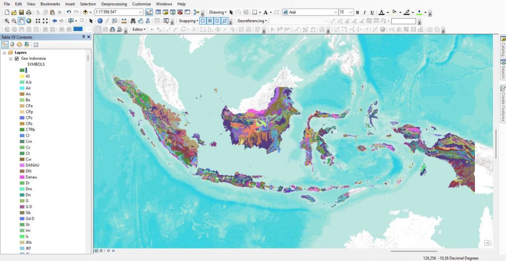The width and height of the screenshot is (506, 261).
Task: Open the Geoprocessing menu
Action: pos(114,4)
